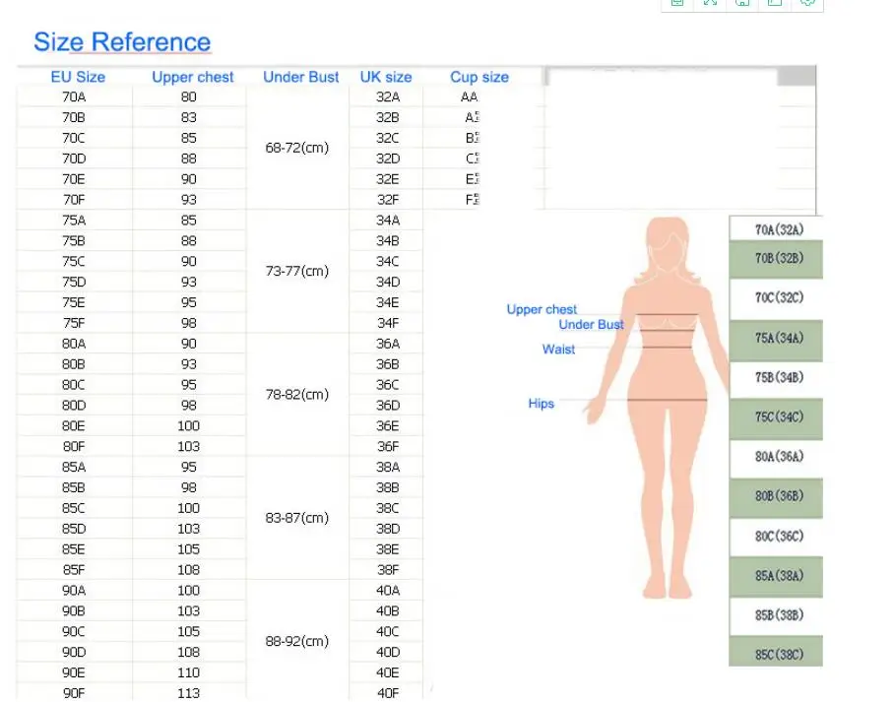Screen dimensions: 894x702
Task: Select the Cup size column header
Action: click(x=479, y=77)
